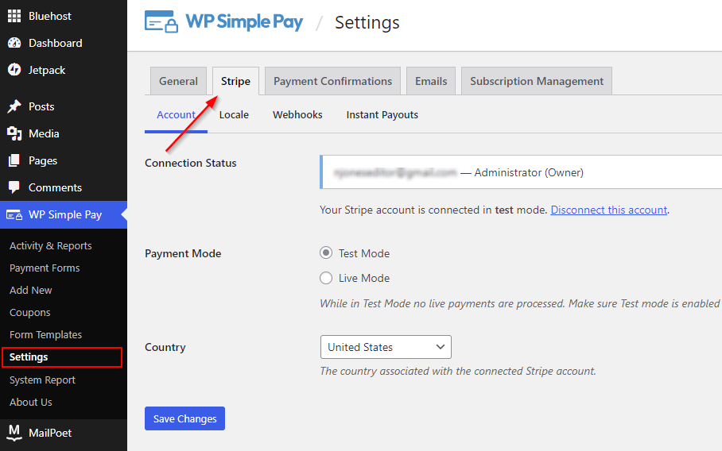Viewport: 722px width, 451px height.
Task: Click the MailPoet M icon
Action: tap(14, 433)
